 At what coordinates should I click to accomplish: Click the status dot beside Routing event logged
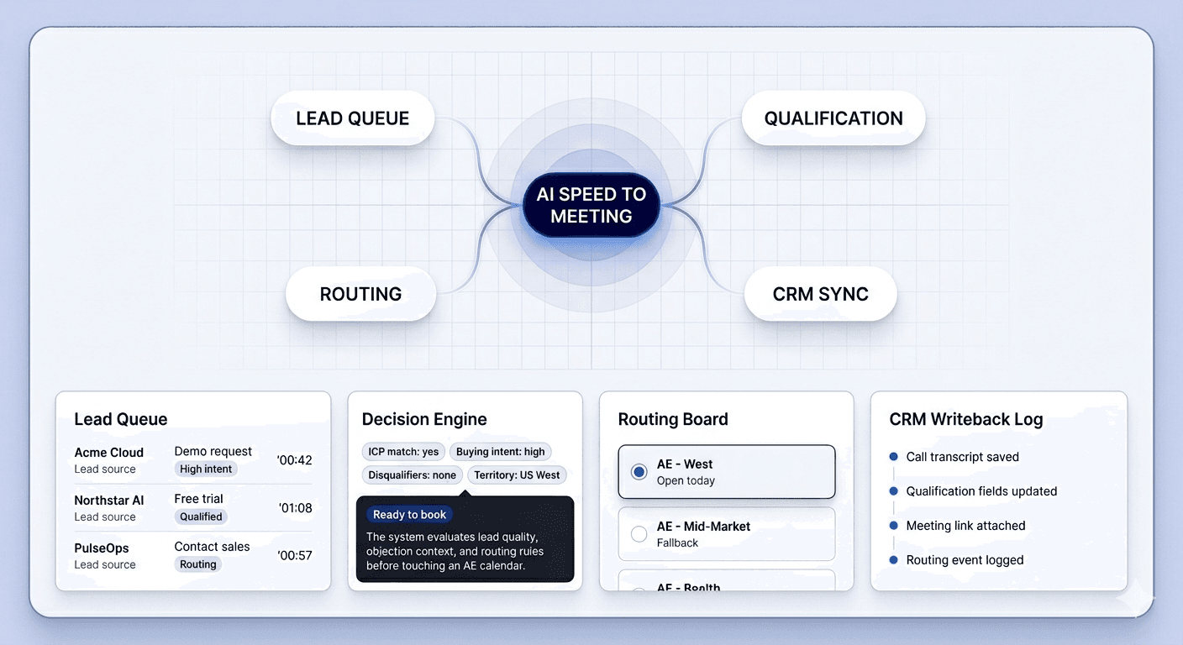893,559
